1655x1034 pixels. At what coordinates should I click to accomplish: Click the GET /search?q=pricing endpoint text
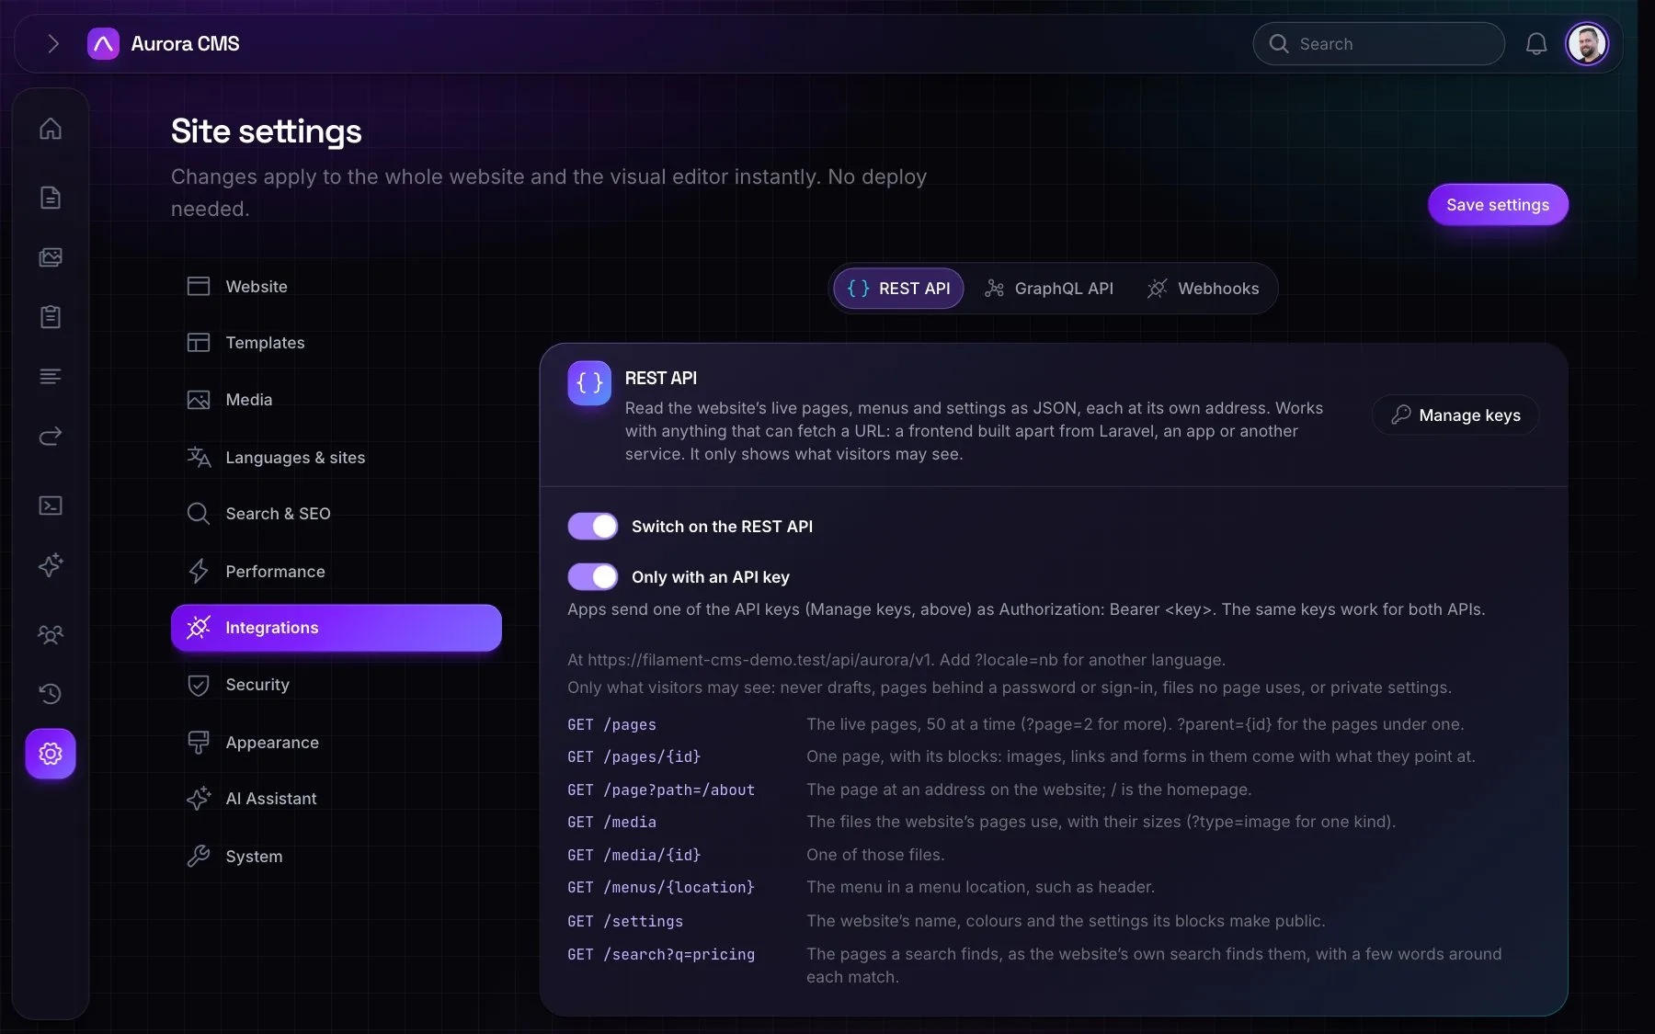pos(661,954)
